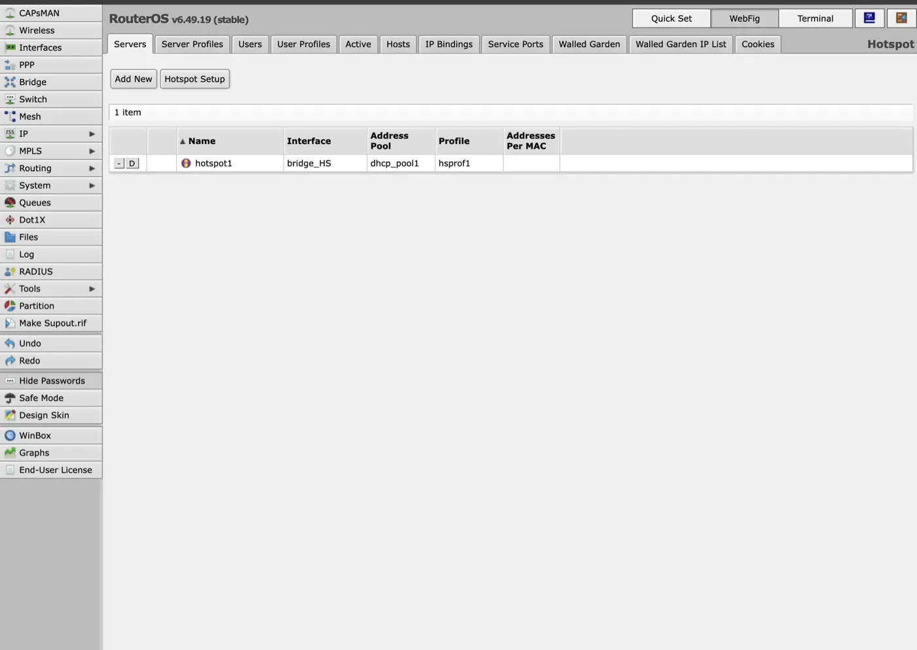Screen dimensions: 917x650
Task: Open the Files folder icon
Action: point(10,237)
